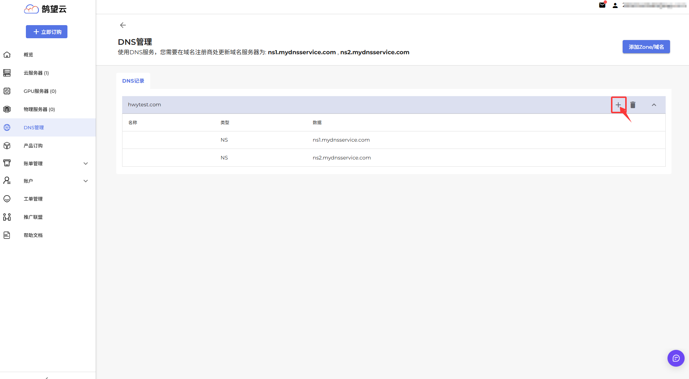Image resolution: width=689 pixels, height=379 pixels.
Task: Switch to the DNS记录 tab
Action: point(133,81)
